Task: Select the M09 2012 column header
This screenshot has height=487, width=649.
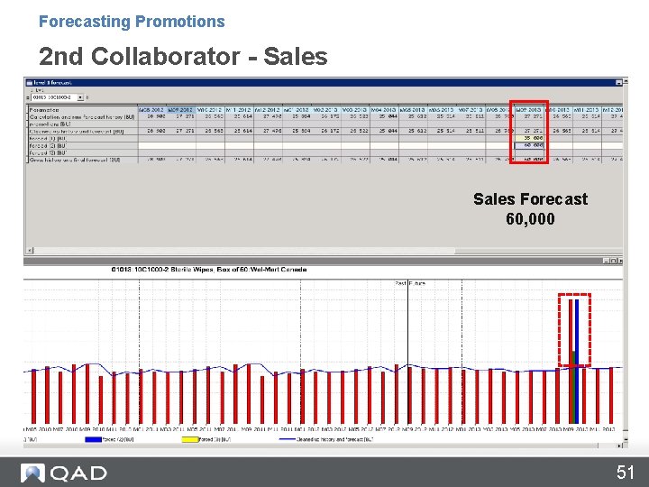Action: tap(181, 110)
